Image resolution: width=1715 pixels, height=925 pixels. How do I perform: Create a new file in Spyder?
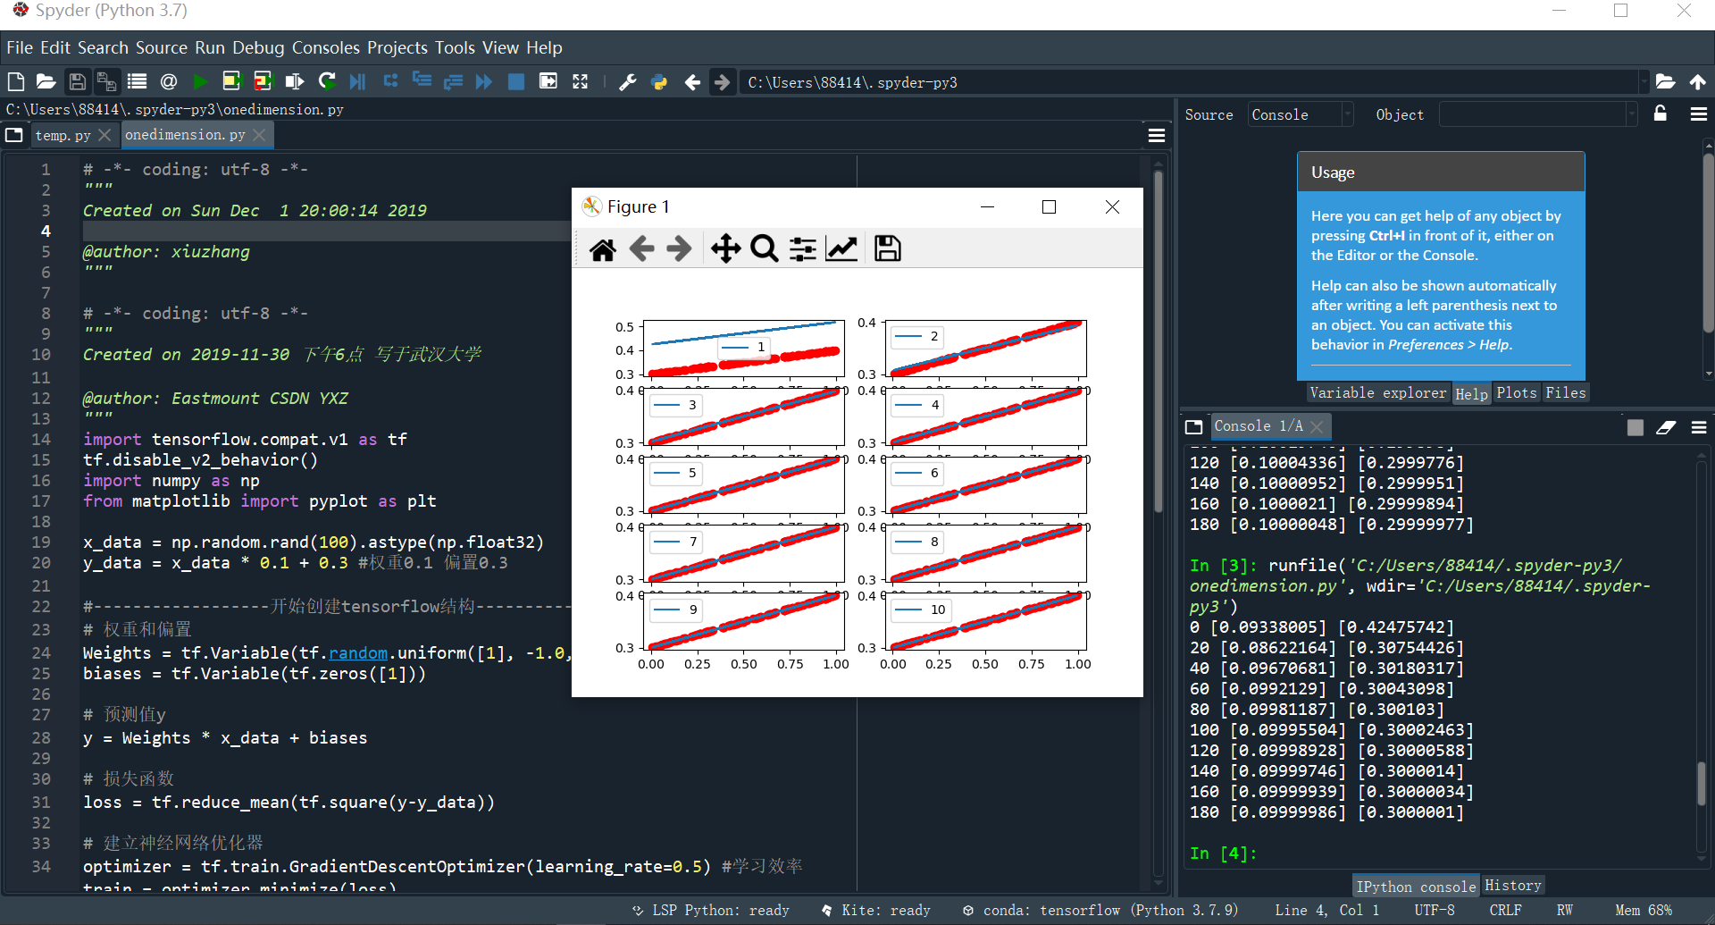(x=16, y=82)
